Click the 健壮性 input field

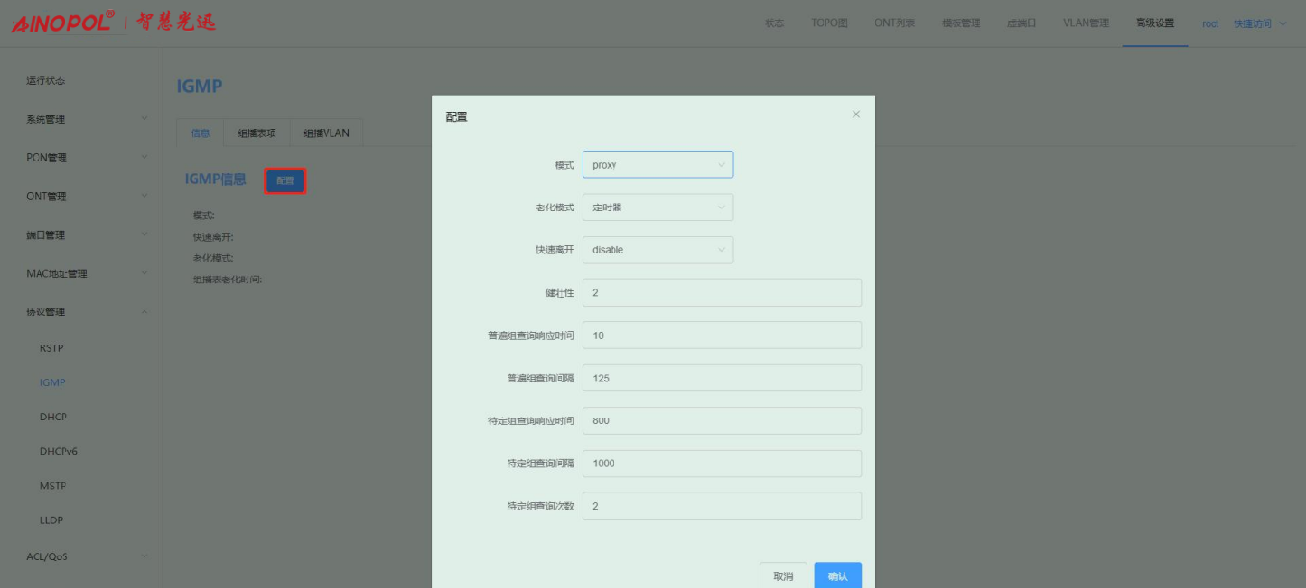[x=722, y=293]
